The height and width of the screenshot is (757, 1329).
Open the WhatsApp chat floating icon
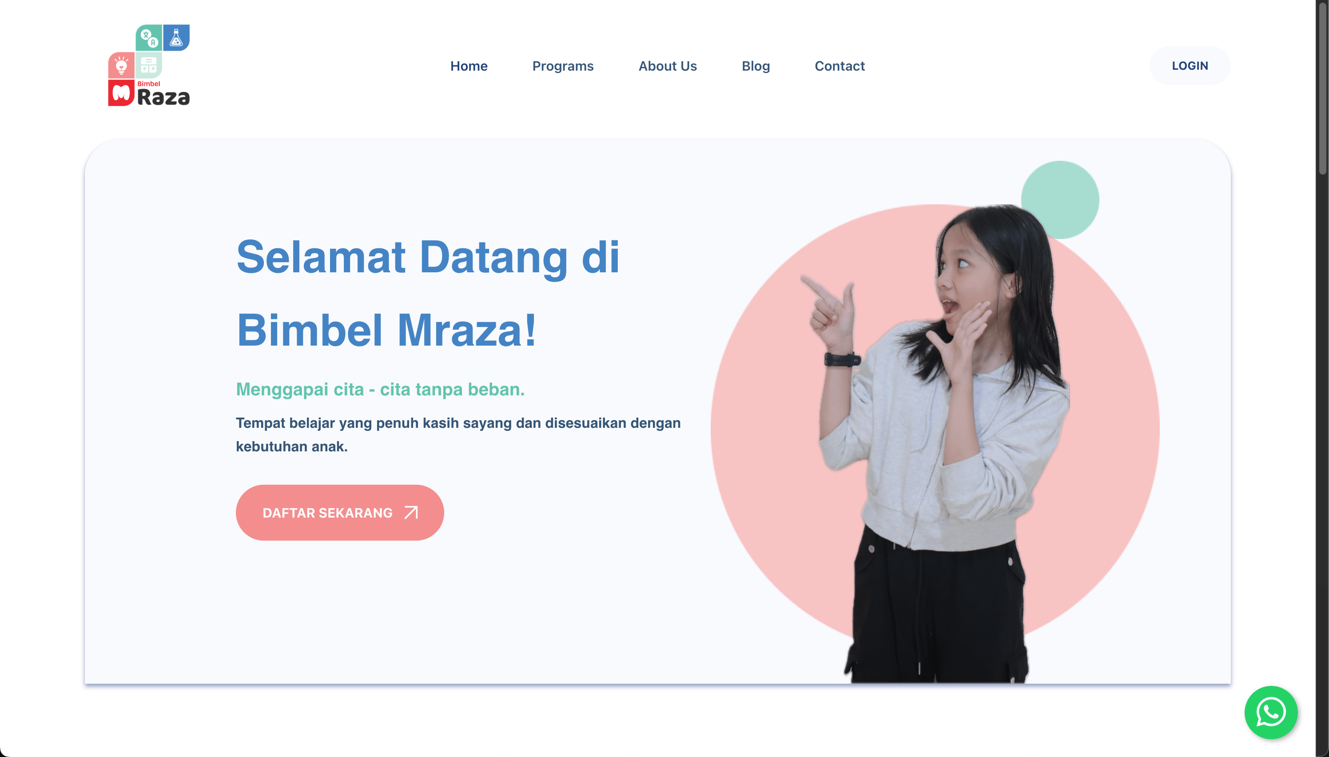tap(1271, 712)
